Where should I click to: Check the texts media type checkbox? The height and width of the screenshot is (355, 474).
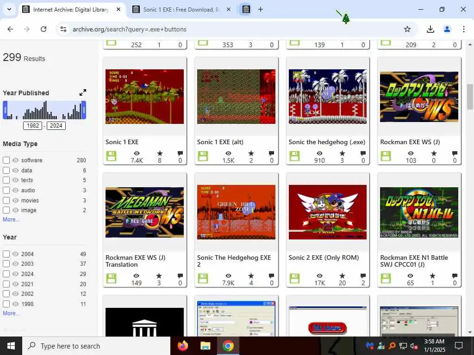pyautogui.click(x=6, y=180)
